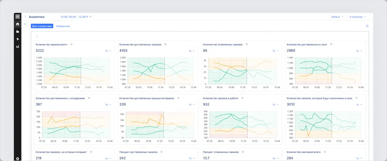Open the folder icon in sidebar
Image resolution: width=387 pixels, height=161 pixels.
click(x=18, y=32)
